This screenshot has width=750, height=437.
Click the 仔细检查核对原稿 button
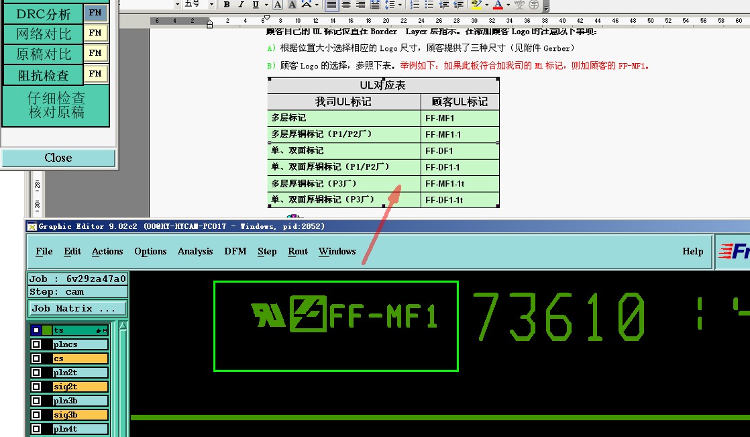56,105
